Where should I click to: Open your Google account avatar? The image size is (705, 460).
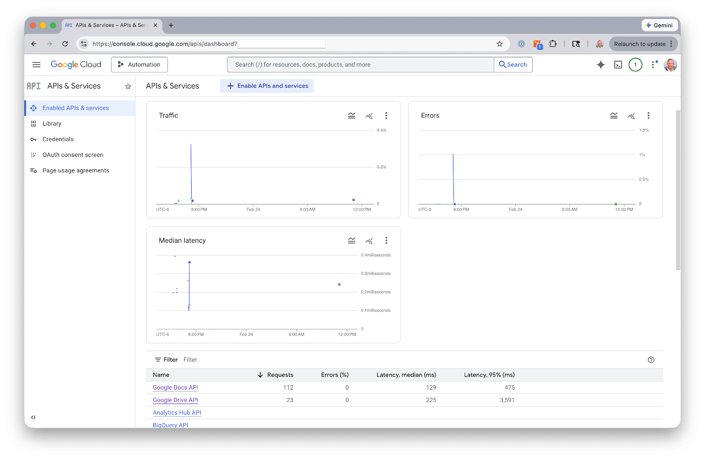pos(670,64)
